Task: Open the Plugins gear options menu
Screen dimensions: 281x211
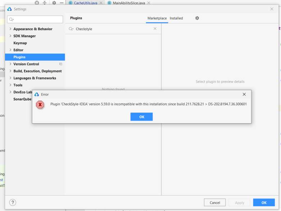Action: (x=197, y=18)
